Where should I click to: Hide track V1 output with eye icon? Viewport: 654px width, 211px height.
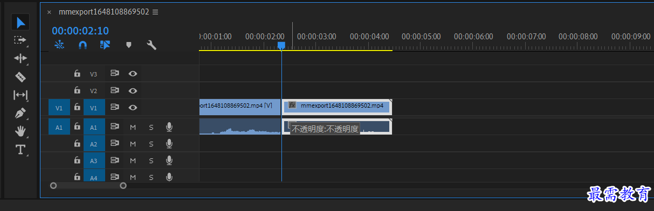[133, 108]
